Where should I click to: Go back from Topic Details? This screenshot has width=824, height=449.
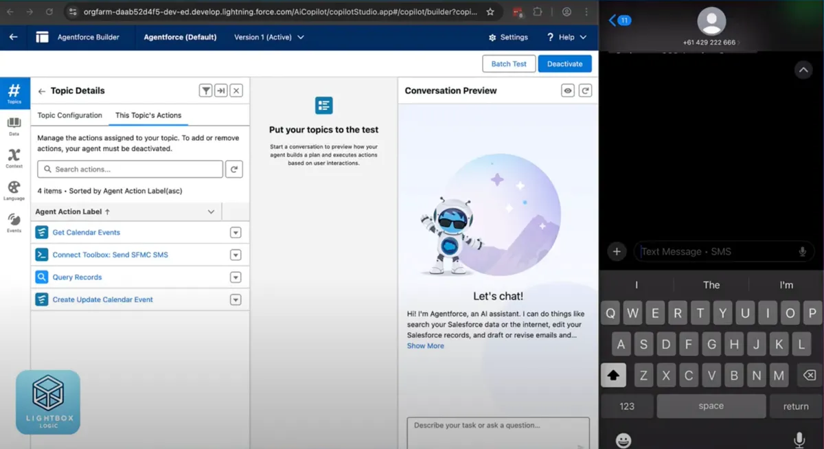[42, 91]
